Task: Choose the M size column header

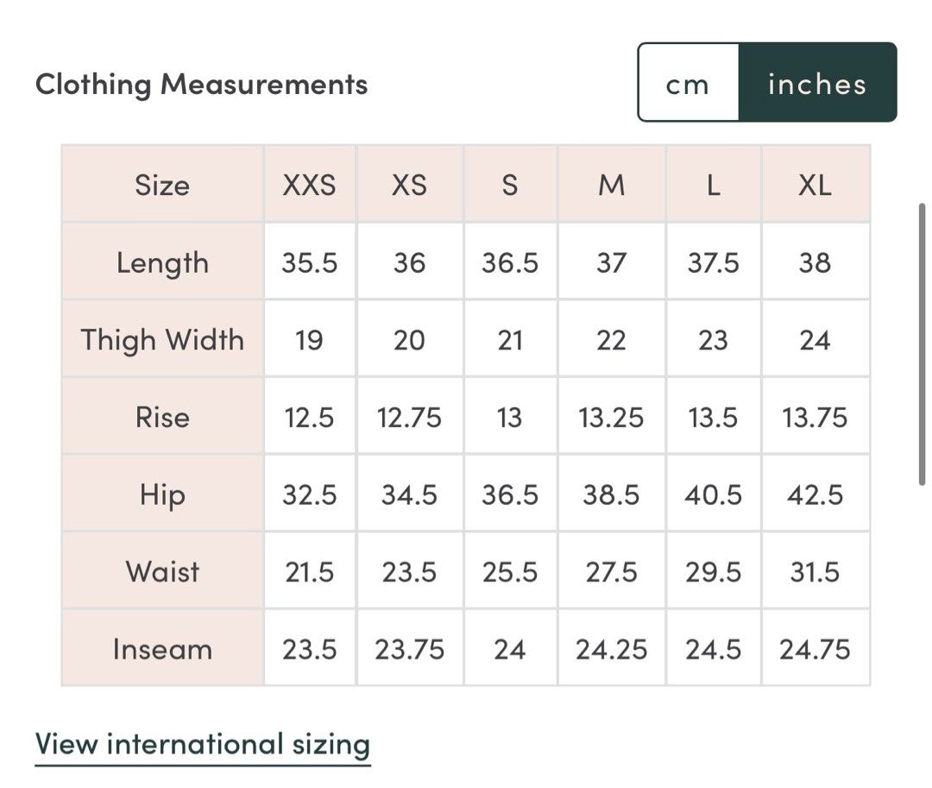Action: (611, 185)
